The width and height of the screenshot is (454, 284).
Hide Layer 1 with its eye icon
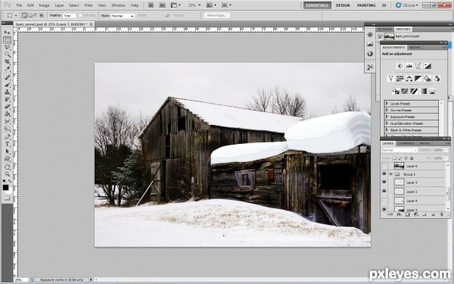(x=384, y=209)
